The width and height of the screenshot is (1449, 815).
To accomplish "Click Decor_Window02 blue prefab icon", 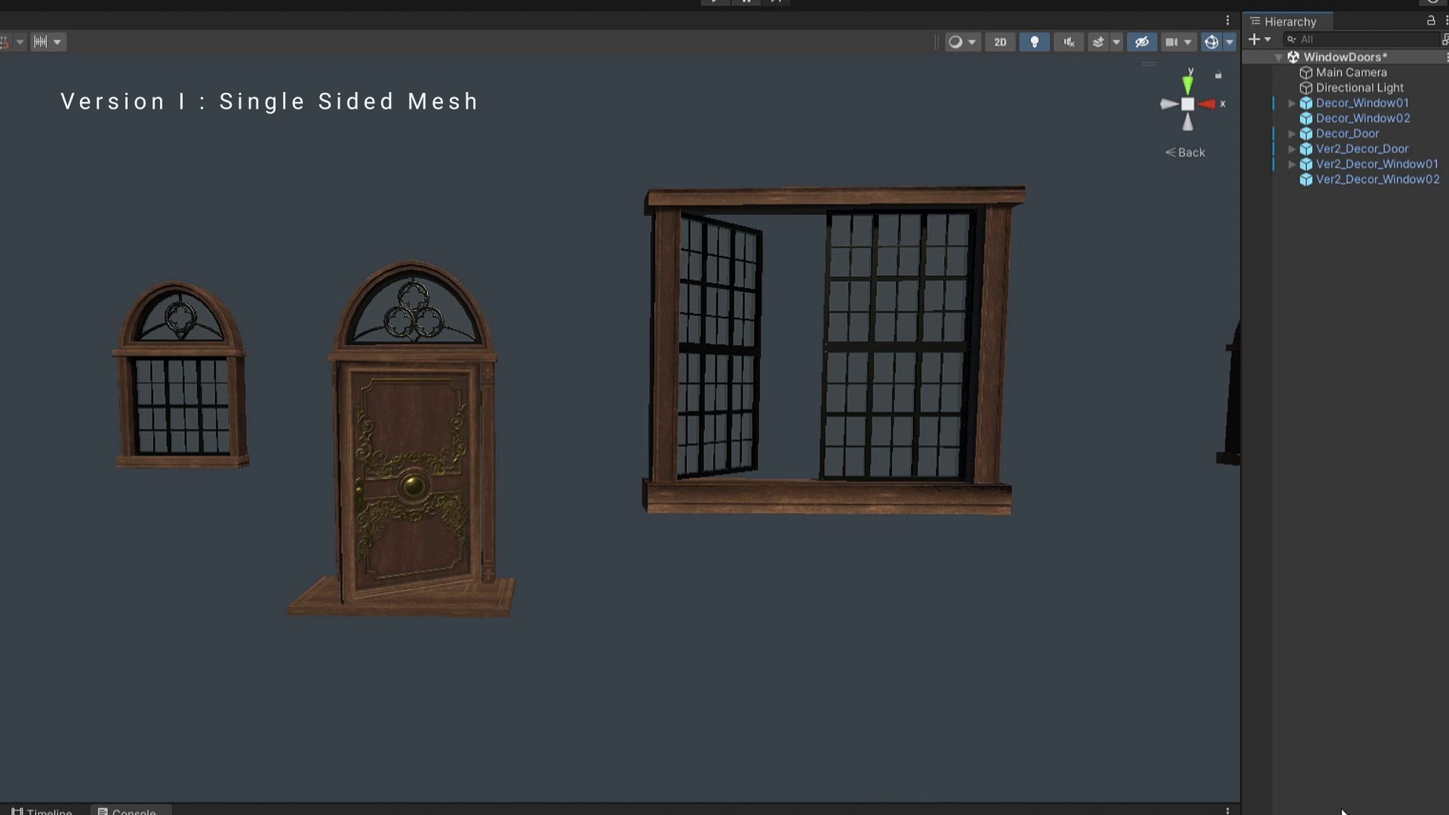I will click(1306, 118).
